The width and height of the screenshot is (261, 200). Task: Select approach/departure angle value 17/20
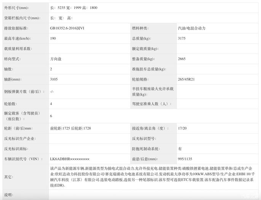[182, 128]
